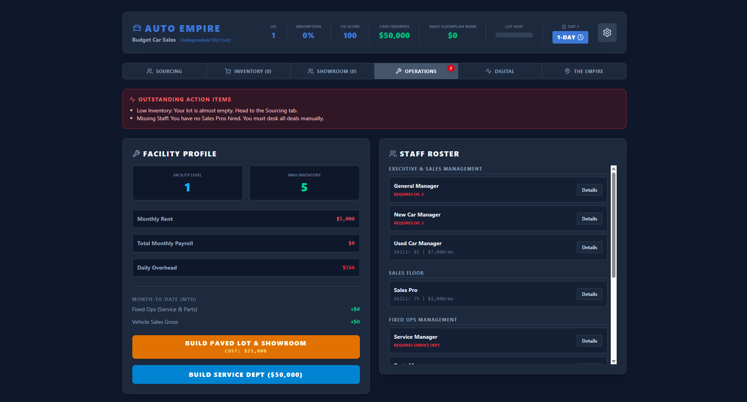Click the Digital tab's pulse icon
The image size is (747, 402).
[x=489, y=71]
